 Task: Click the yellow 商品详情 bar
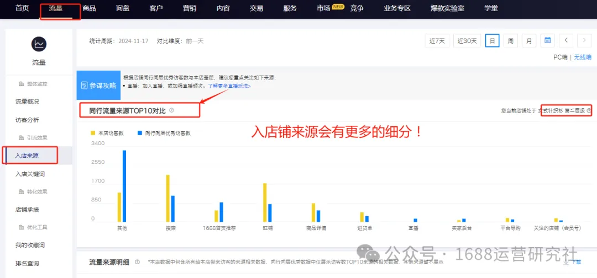click(x=313, y=212)
